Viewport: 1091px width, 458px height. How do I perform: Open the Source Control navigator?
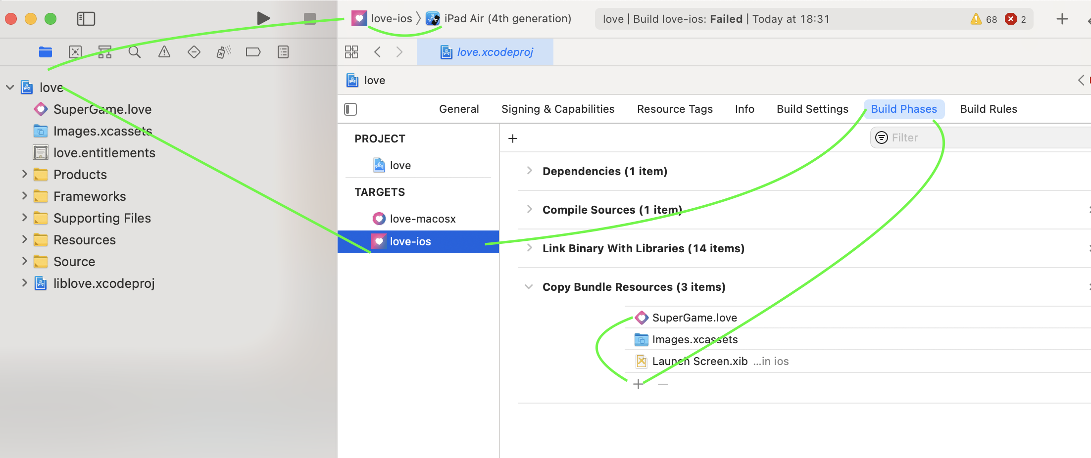75,52
